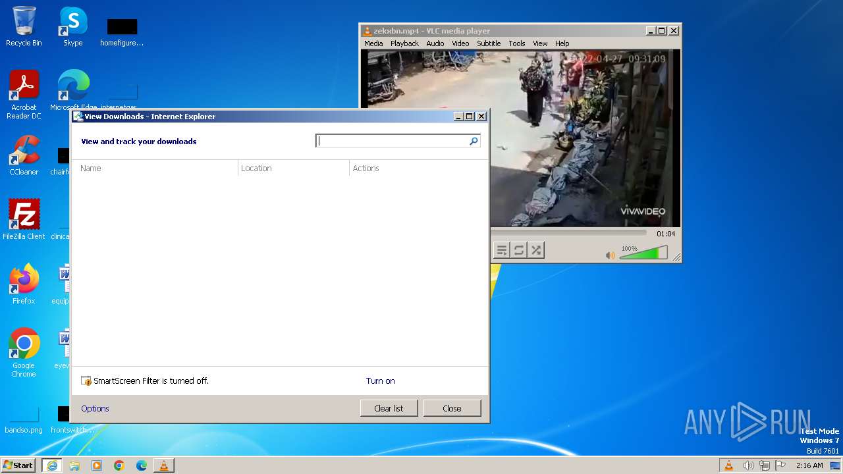Open Google Chrome desktop shortcut
The width and height of the screenshot is (843, 474).
[24, 352]
